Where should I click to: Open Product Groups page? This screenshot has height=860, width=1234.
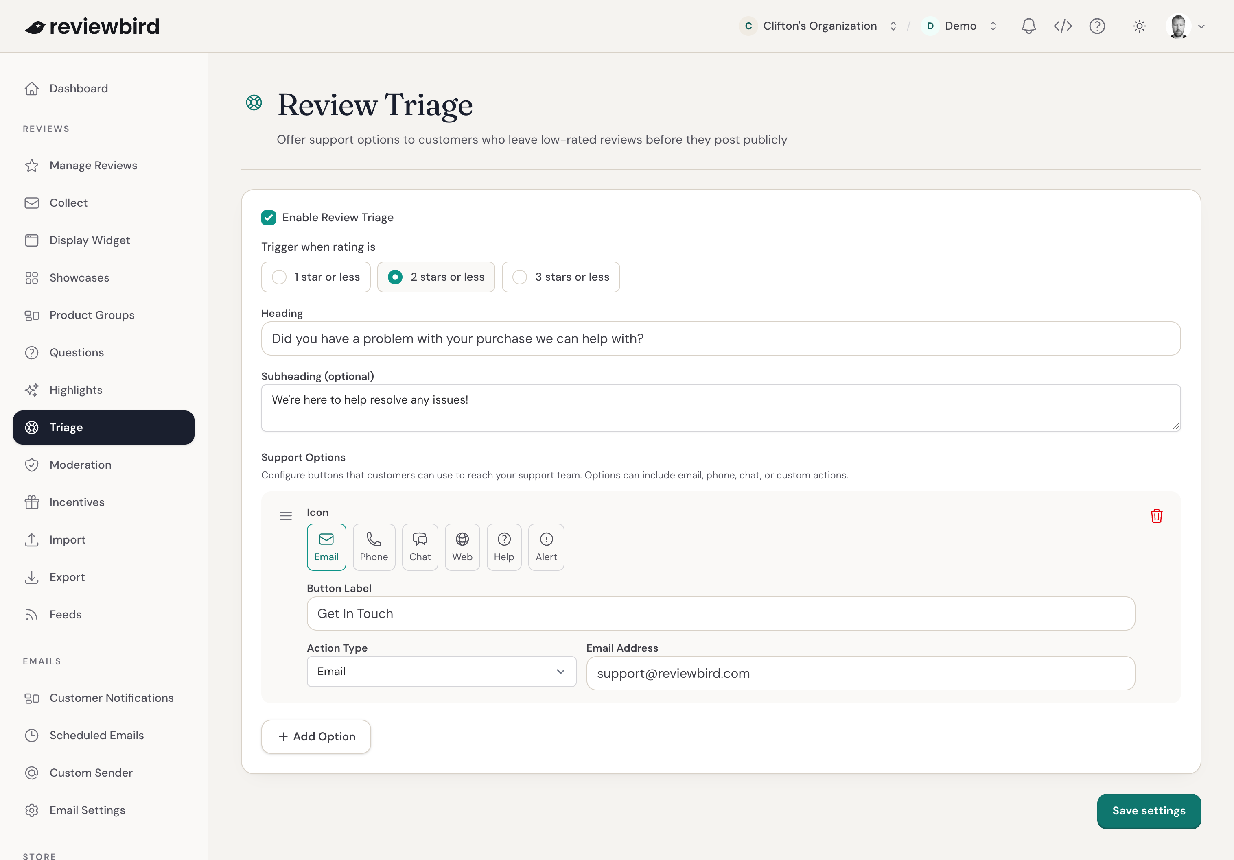pyautogui.click(x=104, y=315)
